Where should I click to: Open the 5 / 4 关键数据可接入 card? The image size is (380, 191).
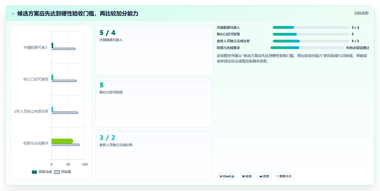[x=154, y=50]
